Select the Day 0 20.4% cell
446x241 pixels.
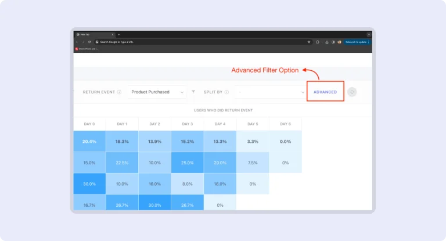point(89,141)
